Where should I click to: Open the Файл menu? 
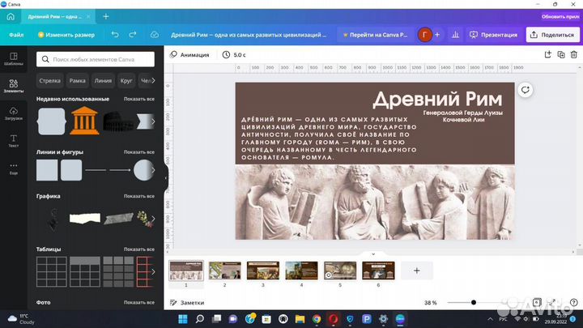point(16,35)
